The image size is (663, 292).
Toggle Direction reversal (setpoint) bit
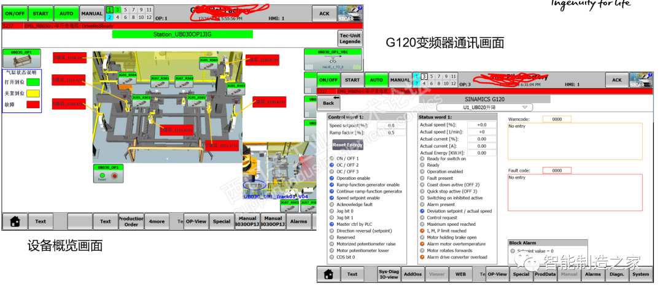coord(332,231)
